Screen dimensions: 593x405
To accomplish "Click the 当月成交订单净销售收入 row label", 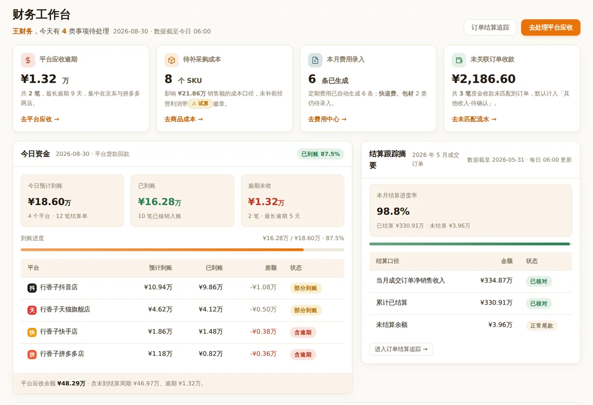I will (x=410, y=280).
